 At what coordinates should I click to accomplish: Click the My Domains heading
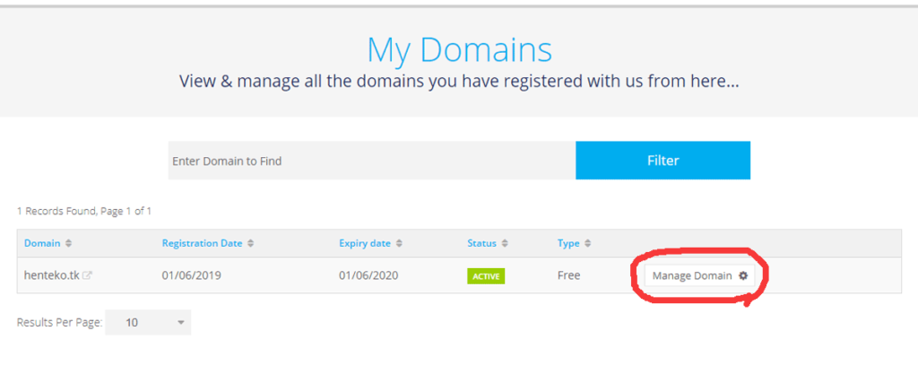click(x=460, y=50)
